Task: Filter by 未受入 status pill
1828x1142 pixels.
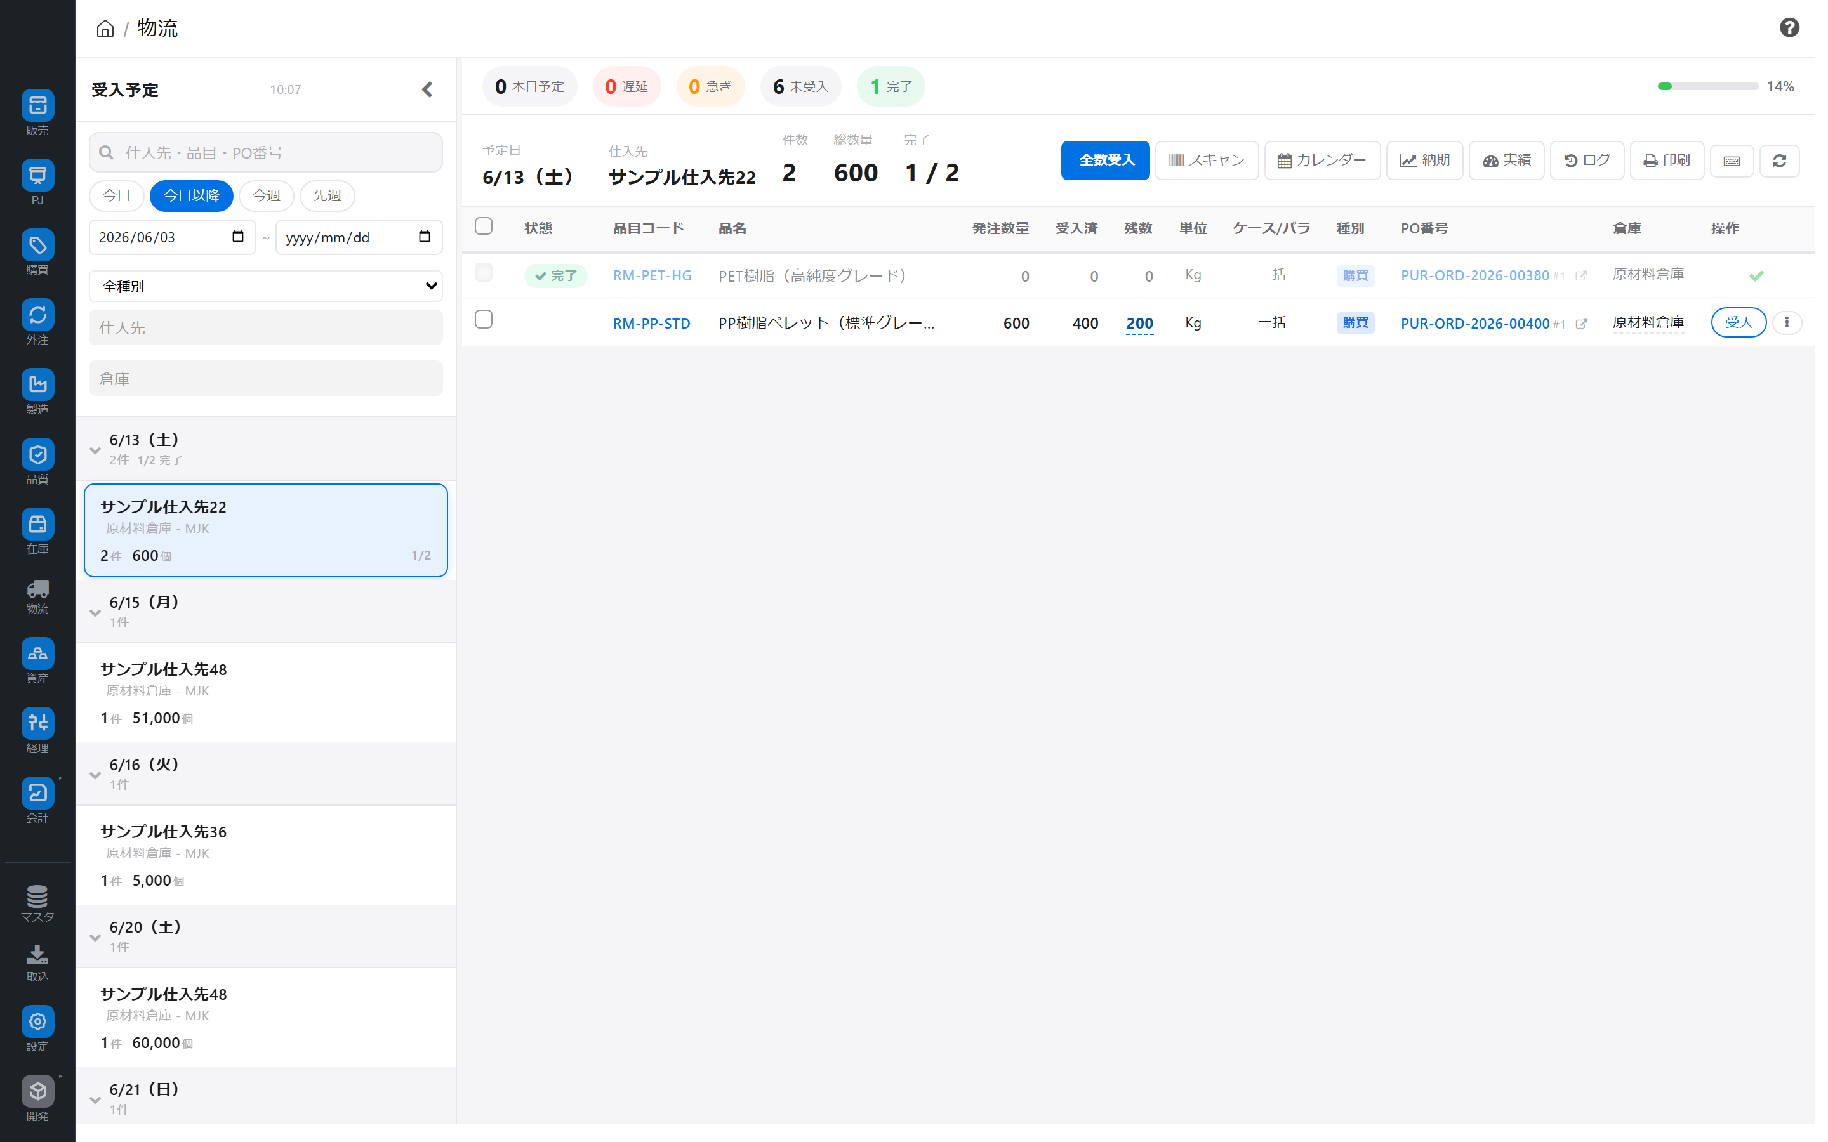Action: pyautogui.click(x=800, y=87)
